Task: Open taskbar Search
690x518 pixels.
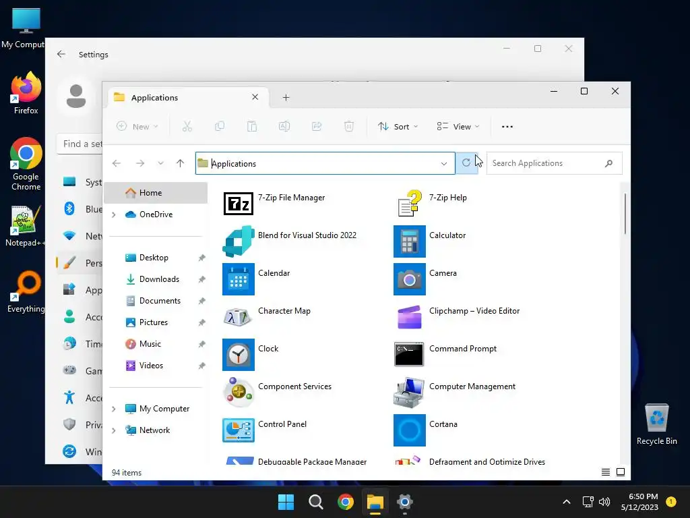Action: [316, 502]
